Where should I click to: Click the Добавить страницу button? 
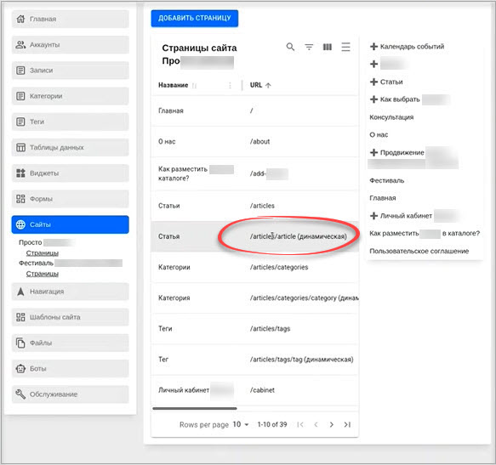[x=195, y=19]
